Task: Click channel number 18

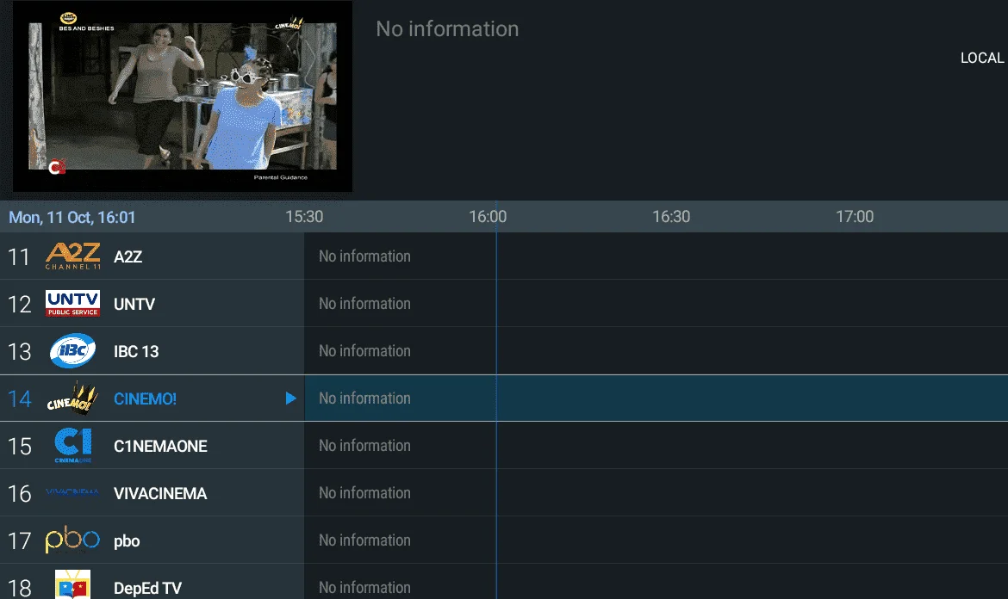Action: (19, 588)
